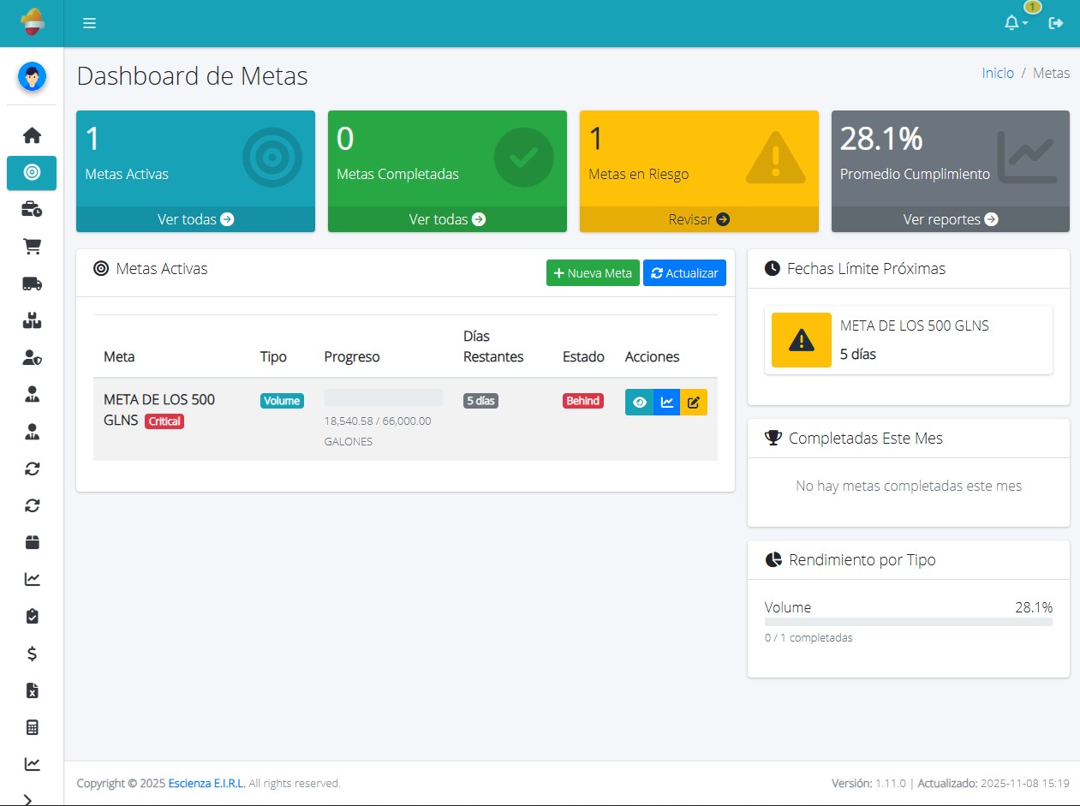Click the Nueva Meta button
The image size is (1080, 806).
point(593,272)
